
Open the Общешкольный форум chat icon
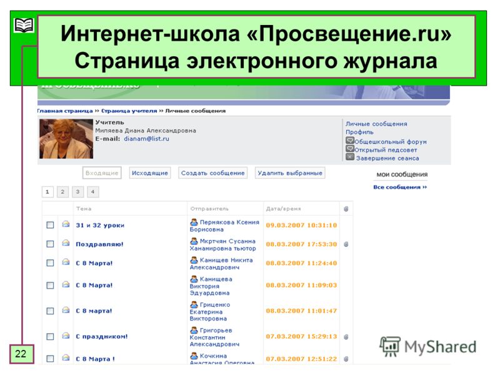[350, 141]
